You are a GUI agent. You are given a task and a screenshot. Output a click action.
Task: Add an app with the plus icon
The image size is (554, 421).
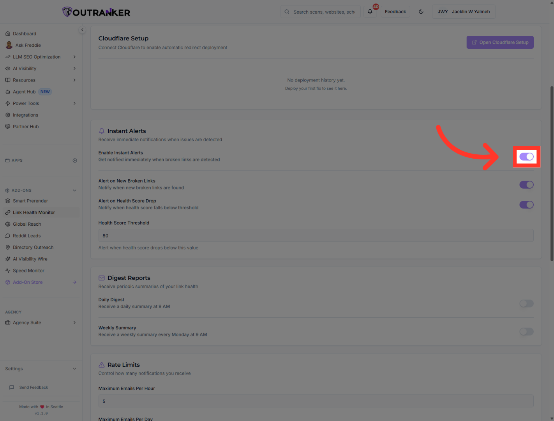[75, 161]
